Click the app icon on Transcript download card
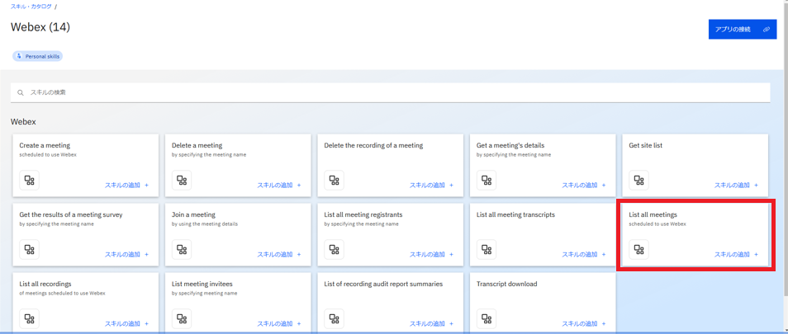 tap(487, 319)
